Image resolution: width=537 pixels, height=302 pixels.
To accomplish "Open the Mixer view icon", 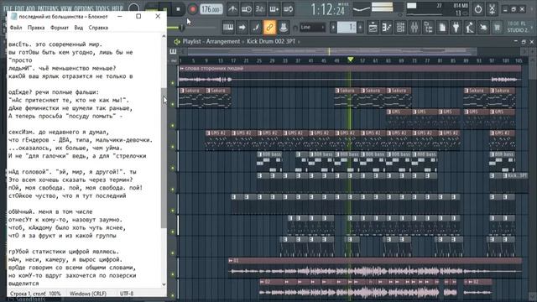I will pos(414,28).
